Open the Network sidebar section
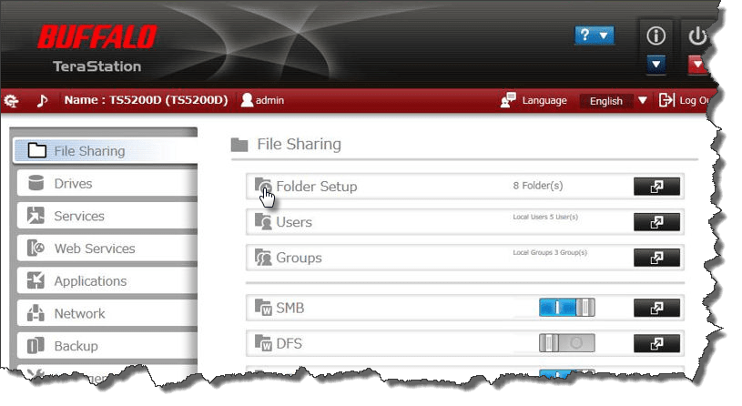742x406 pixels. click(x=107, y=313)
